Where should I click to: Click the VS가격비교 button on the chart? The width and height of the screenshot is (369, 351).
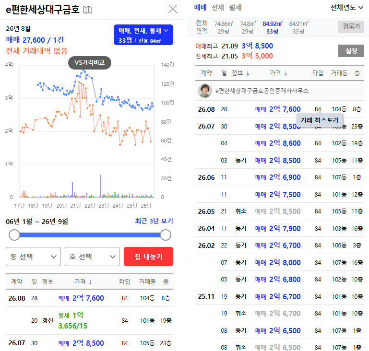click(90, 62)
